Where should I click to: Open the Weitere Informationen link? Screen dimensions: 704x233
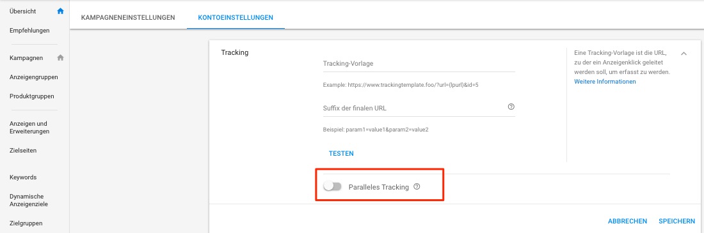605,82
